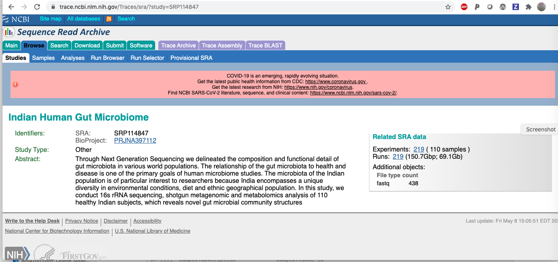Screen dimensions: 558x262
Task: Switch to the Run Selector tab
Action: (147, 58)
